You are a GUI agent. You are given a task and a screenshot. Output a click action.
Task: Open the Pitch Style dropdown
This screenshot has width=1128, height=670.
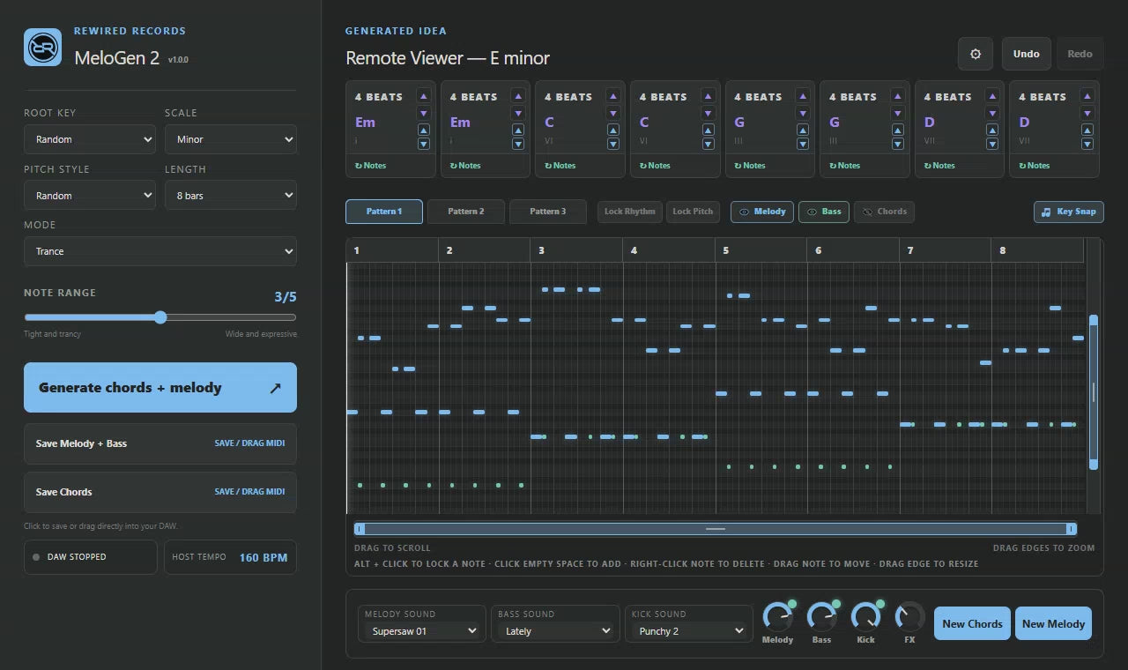pyautogui.click(x=90, y=196)
